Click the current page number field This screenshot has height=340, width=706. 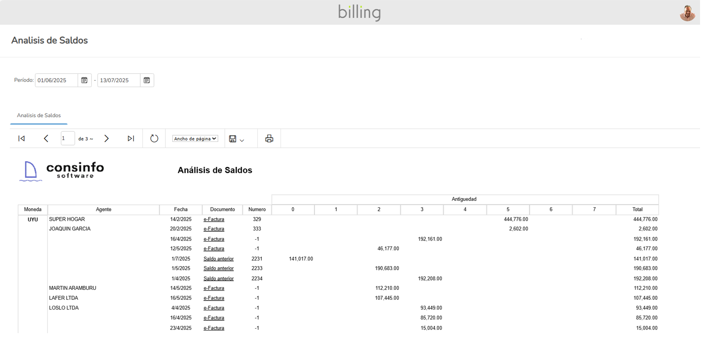[68, 139]
